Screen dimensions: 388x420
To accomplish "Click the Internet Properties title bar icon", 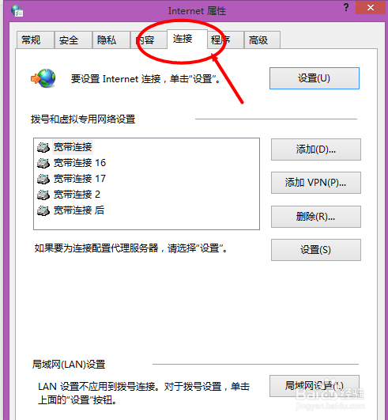I will click(17, 11).
